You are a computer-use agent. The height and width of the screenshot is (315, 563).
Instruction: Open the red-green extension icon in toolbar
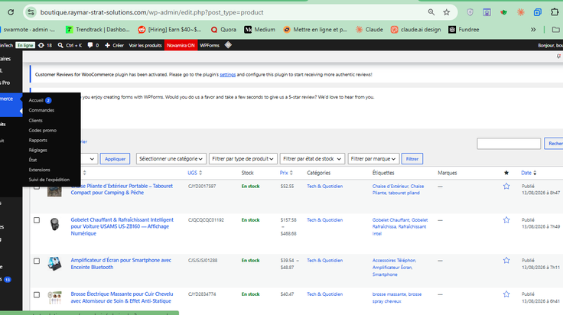(504, 12)
